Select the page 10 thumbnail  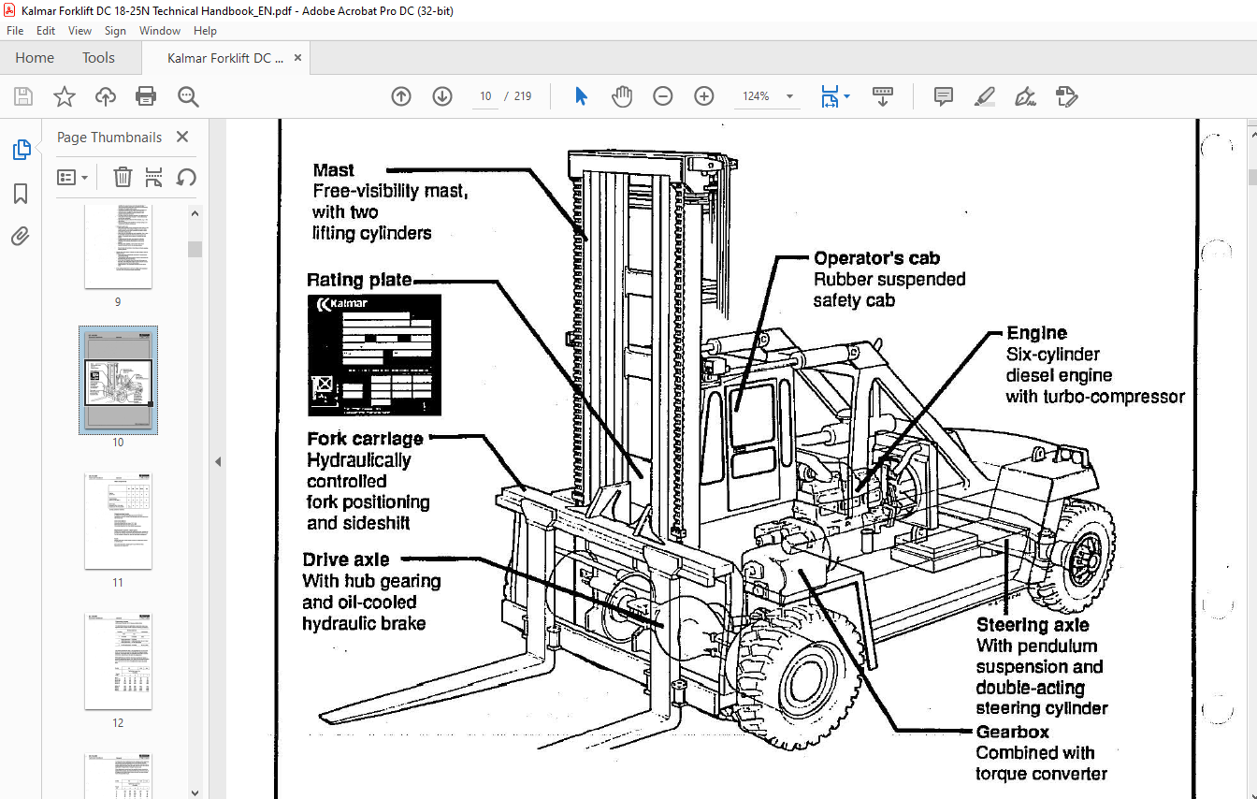click(118, 380)
